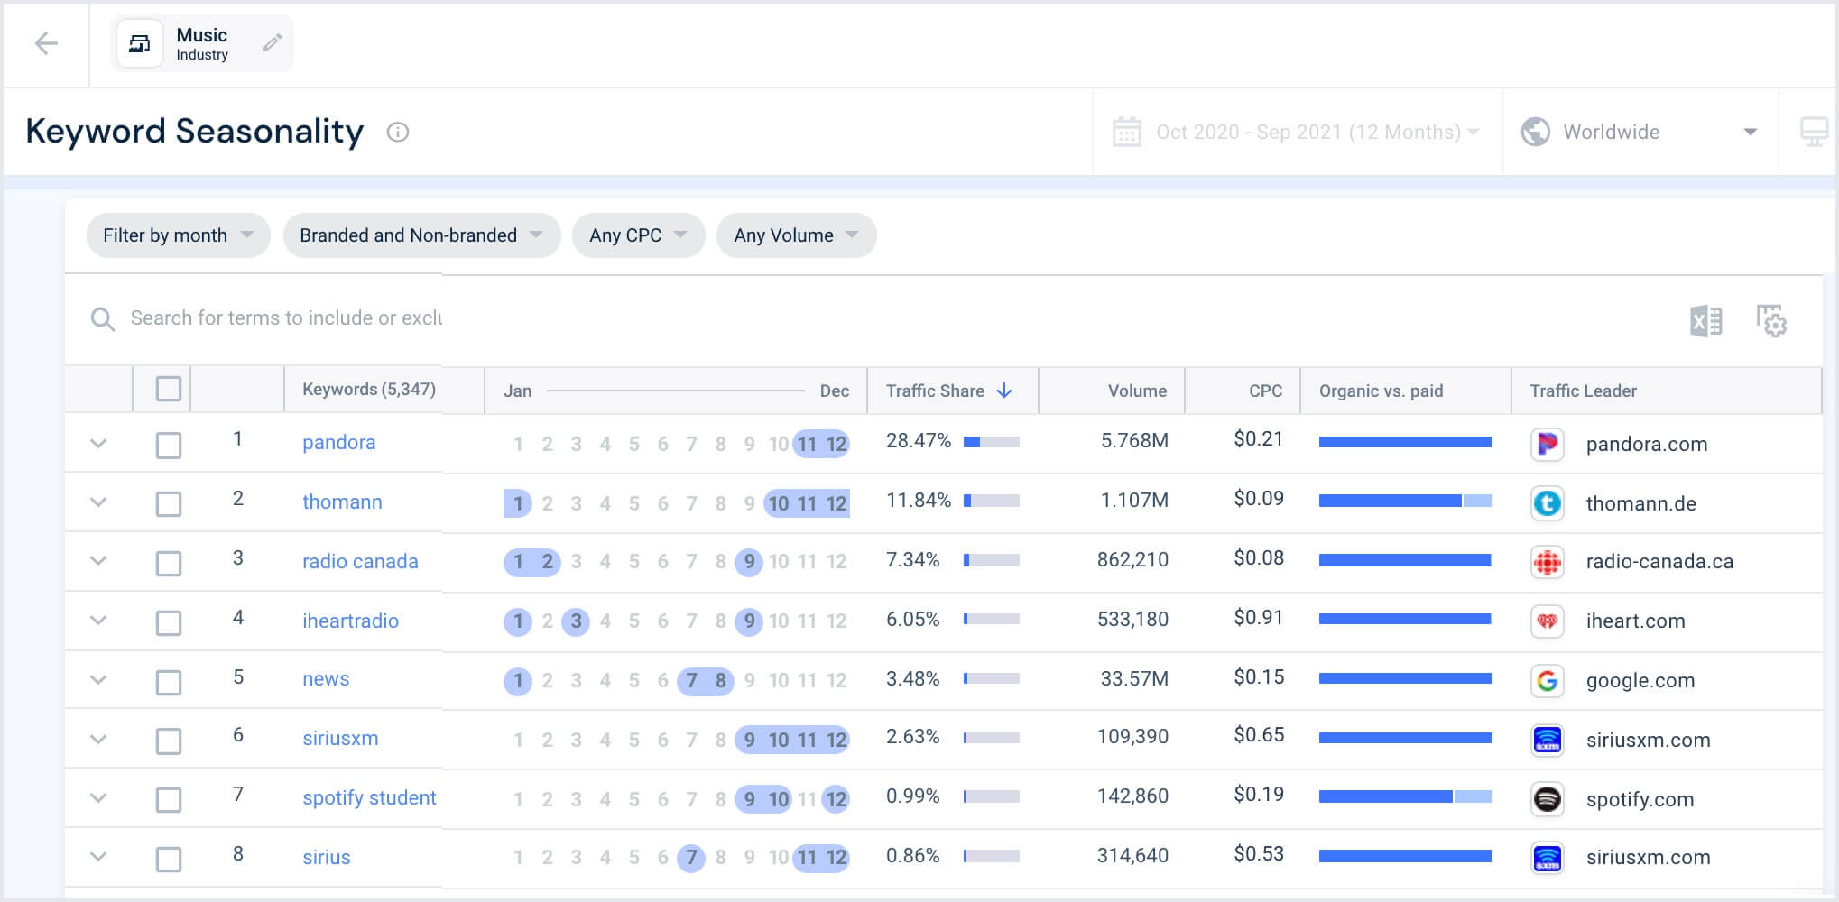The height and width of the screenshot is (902, 1839).
Task: Check the siriusxm row checkbox
Action: point(169,741)
